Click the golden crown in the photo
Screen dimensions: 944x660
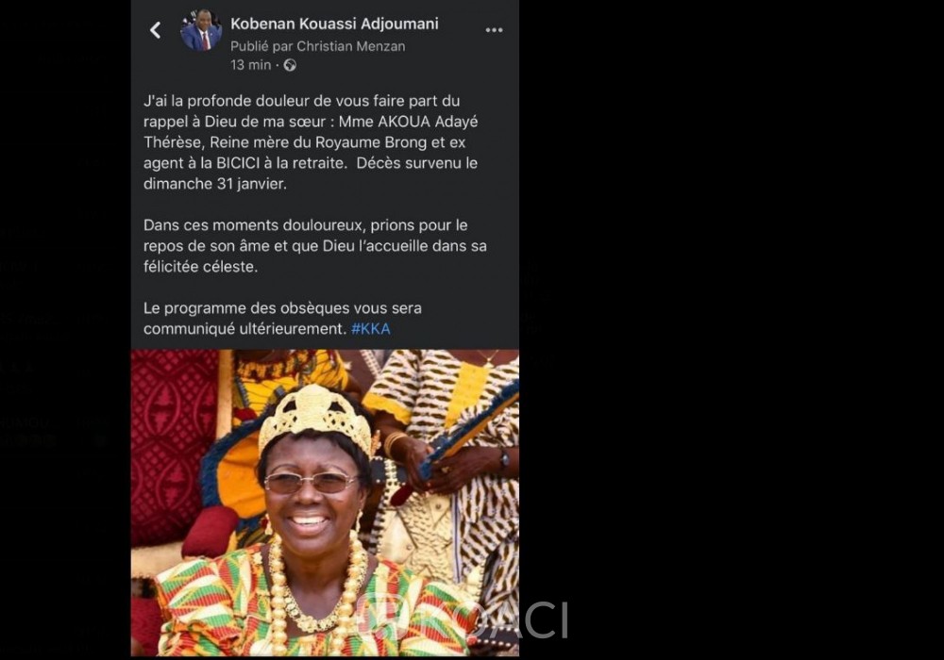coord(315,416)
